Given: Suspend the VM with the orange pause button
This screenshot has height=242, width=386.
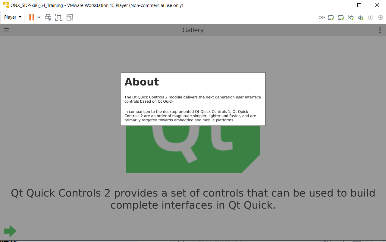Looking at the screenshot, I should [x=32, y=17].
